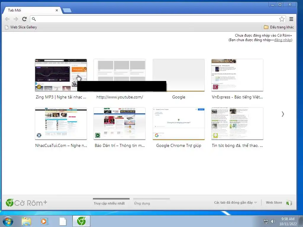
Task: Open the Dấu trang khác bookmarks folder
Action: [279, 27]
